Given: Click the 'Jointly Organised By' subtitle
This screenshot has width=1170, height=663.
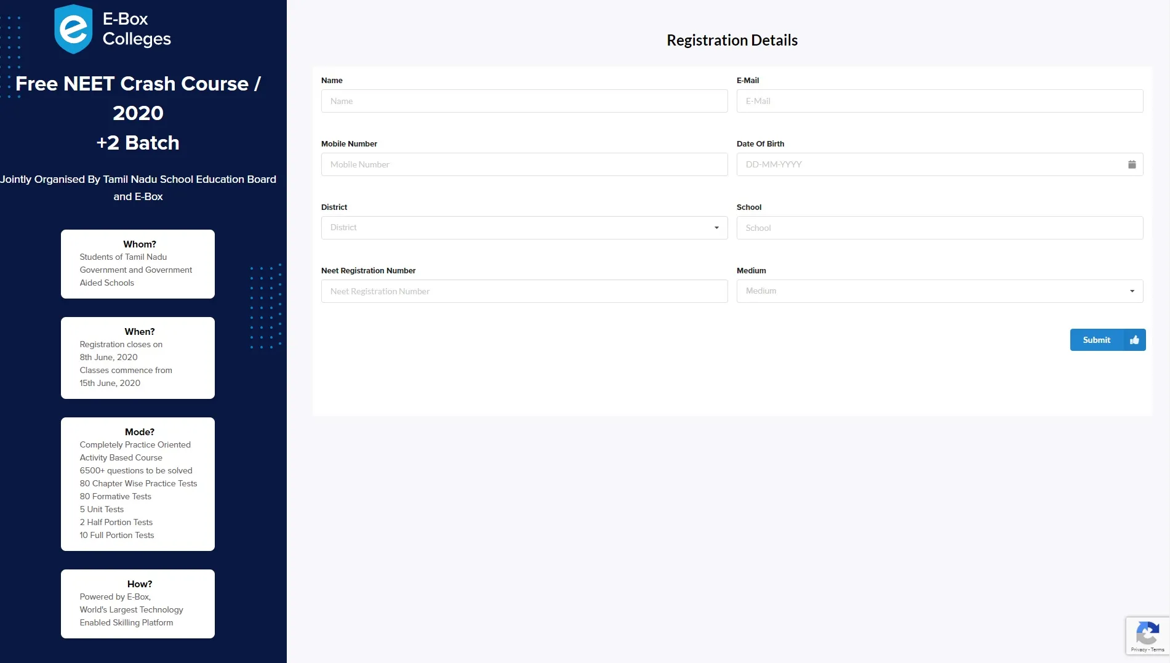Looking at the screenshot, I should click(138, 188).
